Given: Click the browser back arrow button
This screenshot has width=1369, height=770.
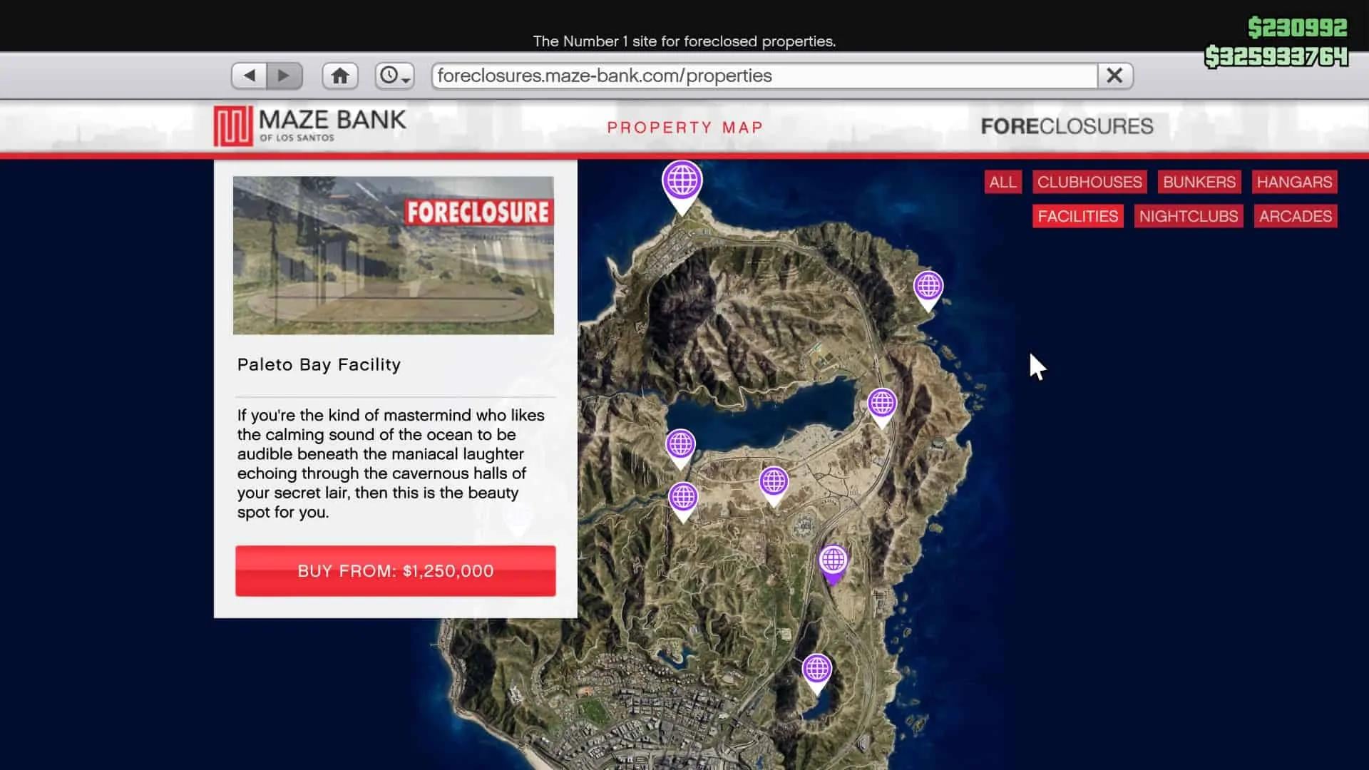Looking at the screenshot, I should 249,76.
